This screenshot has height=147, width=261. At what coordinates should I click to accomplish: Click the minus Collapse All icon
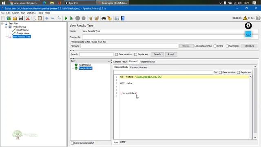pos(53,18)
